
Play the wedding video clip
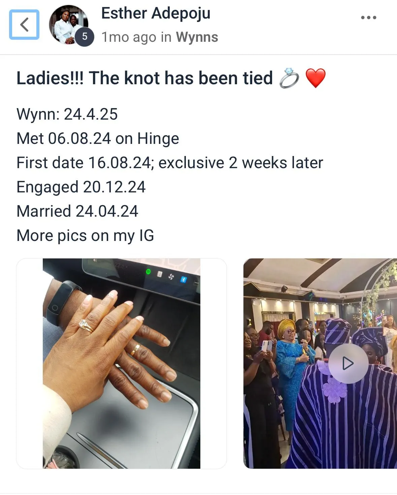coord(348,363)
